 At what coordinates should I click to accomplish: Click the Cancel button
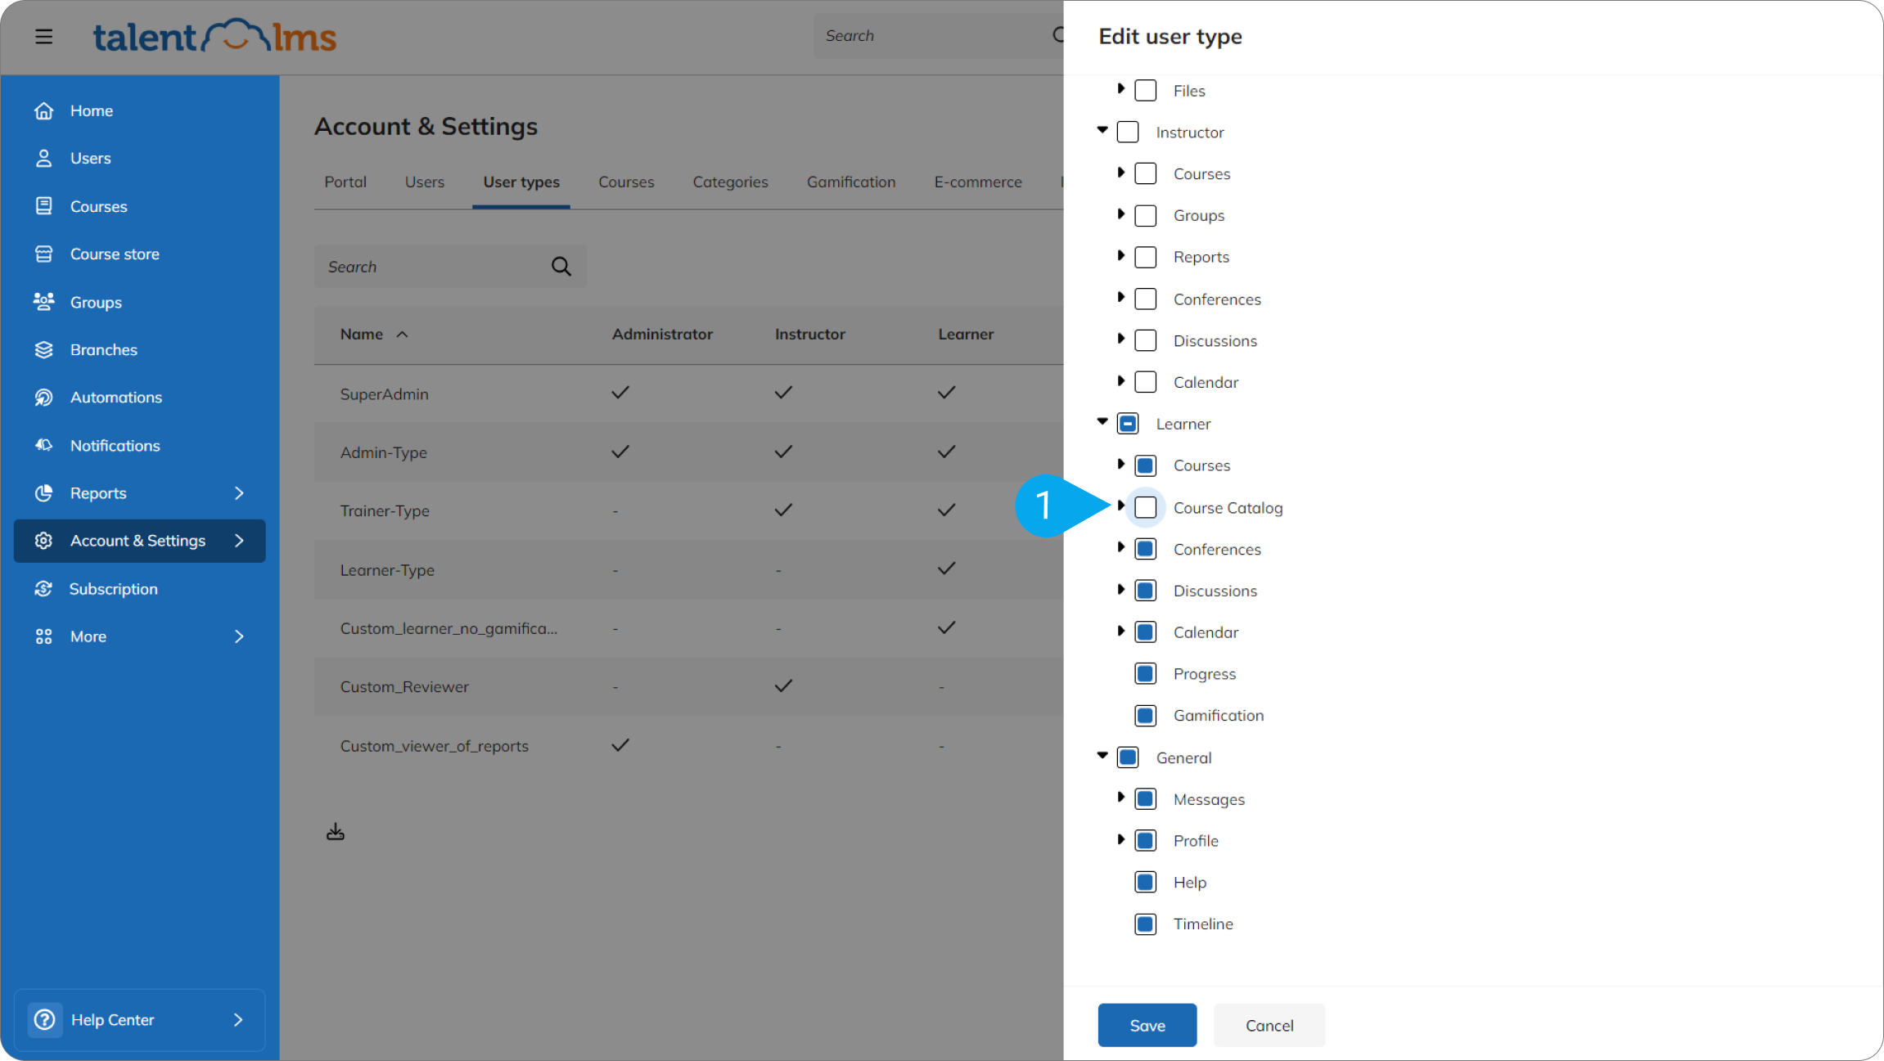pyautogui.click(x=1269, y=1026)
